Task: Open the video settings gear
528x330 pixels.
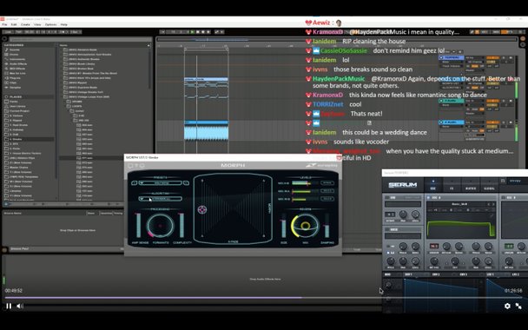Action: coord(507,306)
